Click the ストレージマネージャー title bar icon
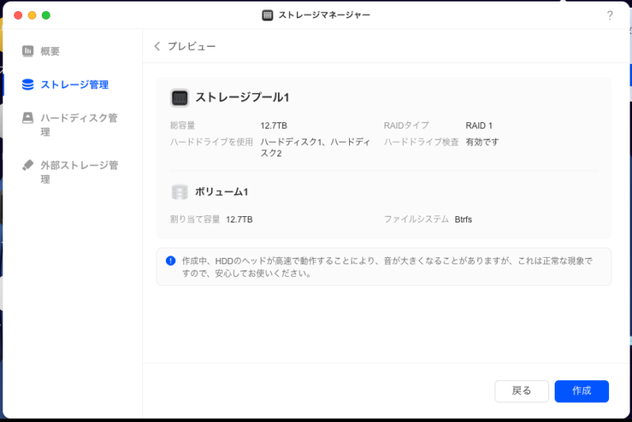632x422 pixels. click(268, 15)
